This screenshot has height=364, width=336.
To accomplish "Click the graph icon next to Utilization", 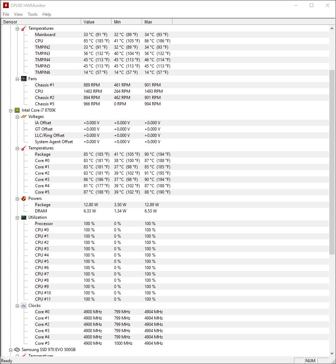I will click(23, 217).
